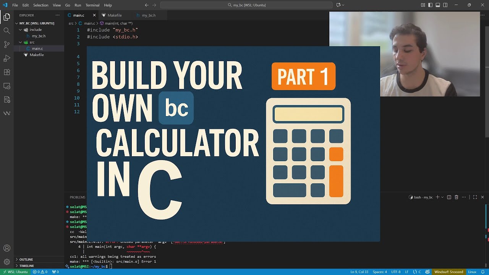
Task: Open the Source Control view
Action: pos(6,44)
